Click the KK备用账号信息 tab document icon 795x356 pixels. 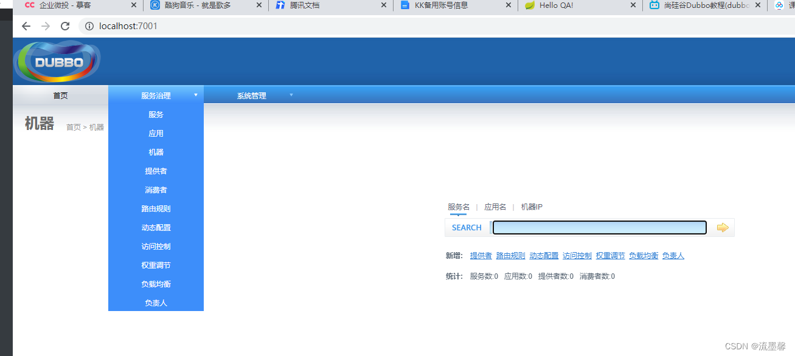point(406,6)
